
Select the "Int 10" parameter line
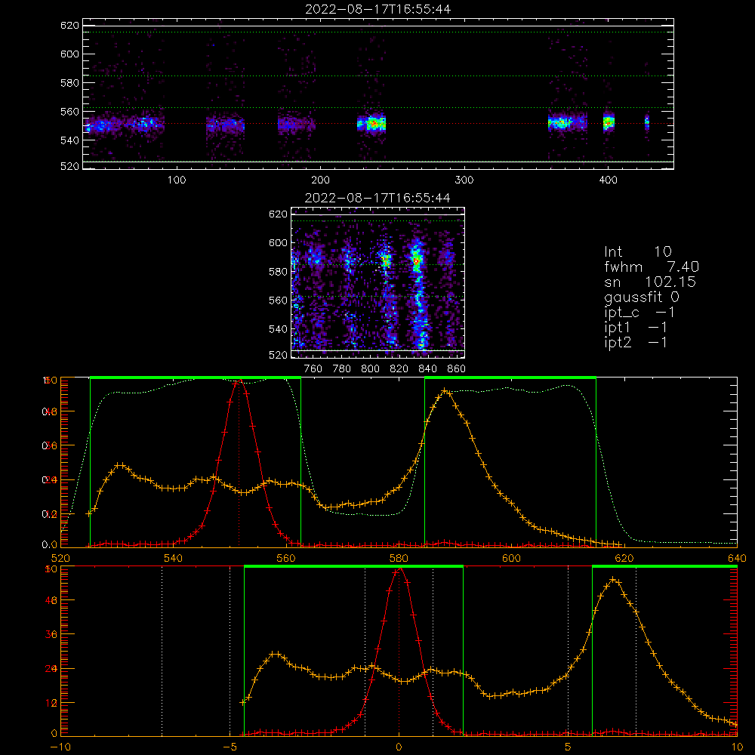tap(638, 251)
